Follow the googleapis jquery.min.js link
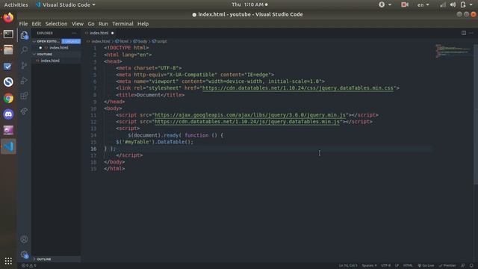478x269 pixels. click(x=250, y=115)
